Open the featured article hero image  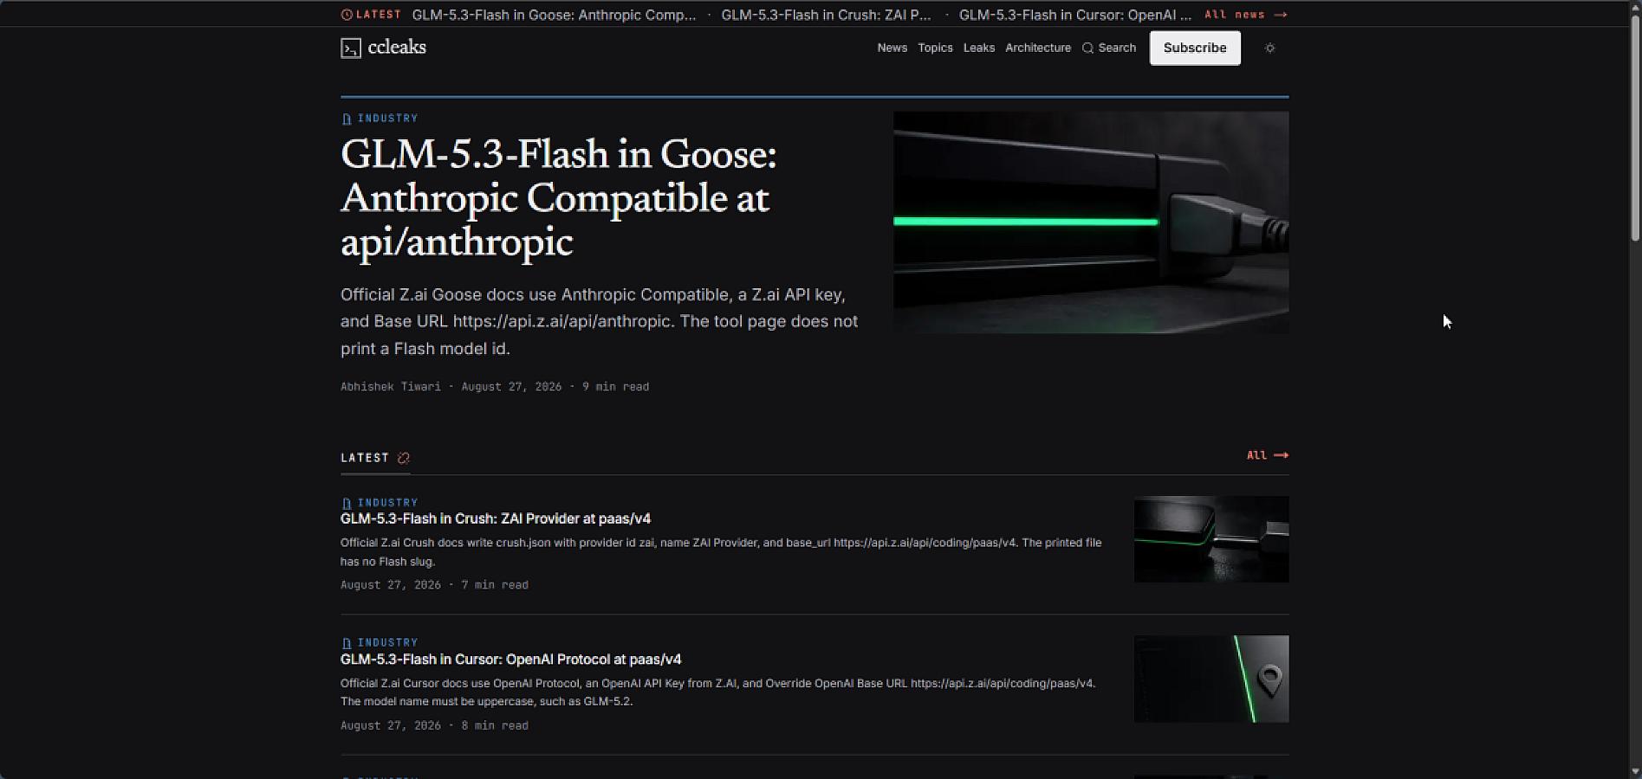click(1091, 222)
